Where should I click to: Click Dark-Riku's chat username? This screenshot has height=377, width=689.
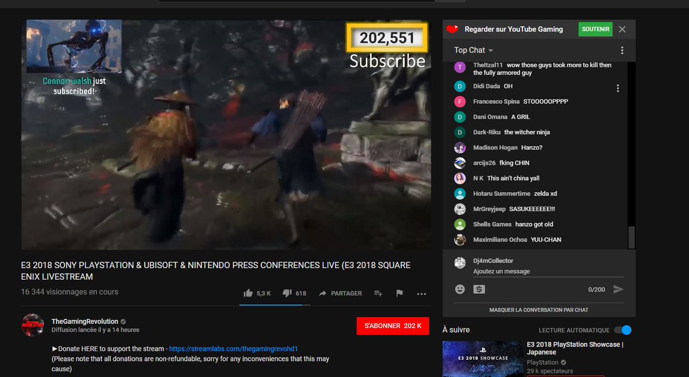487,132
